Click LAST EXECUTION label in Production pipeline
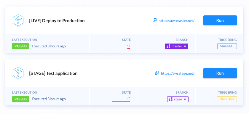Screen dimensions: 249x114 24,40
